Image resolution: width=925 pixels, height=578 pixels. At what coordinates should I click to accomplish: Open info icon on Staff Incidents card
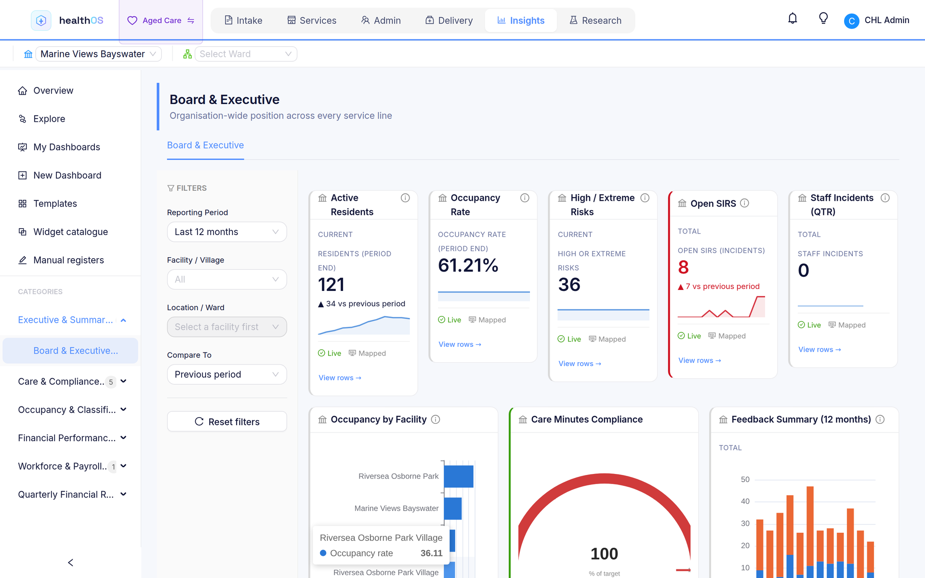click(885, 198)
